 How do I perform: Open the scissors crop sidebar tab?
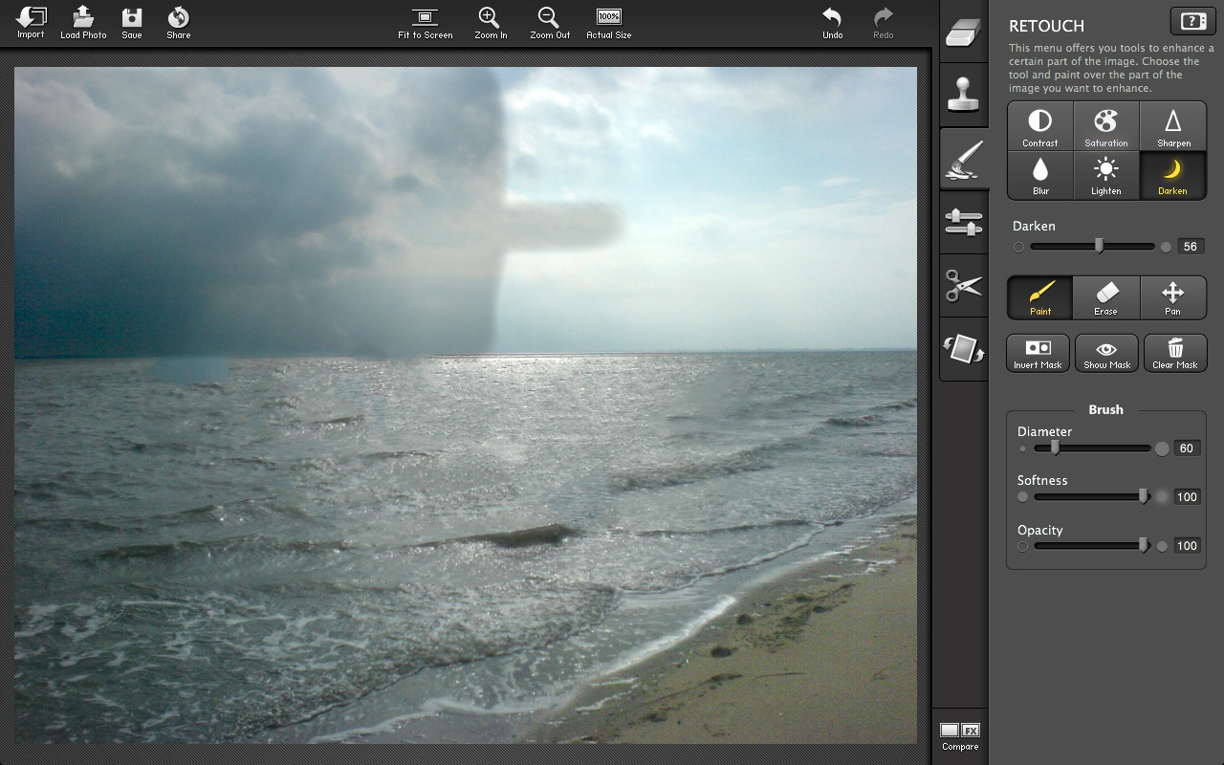pos(964,285)
